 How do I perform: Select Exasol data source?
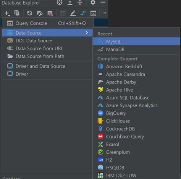pos(136,144)
